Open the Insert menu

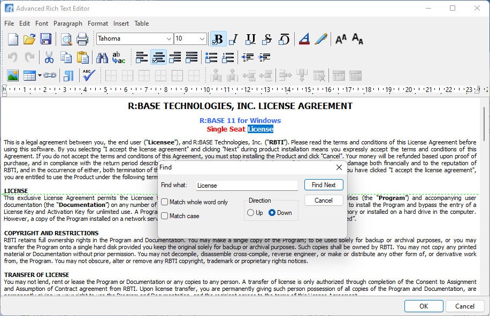pyautogui.click(x=121, y=24)
